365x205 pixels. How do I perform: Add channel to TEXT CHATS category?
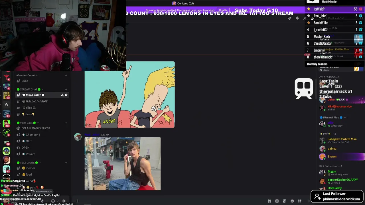[66, 163]
